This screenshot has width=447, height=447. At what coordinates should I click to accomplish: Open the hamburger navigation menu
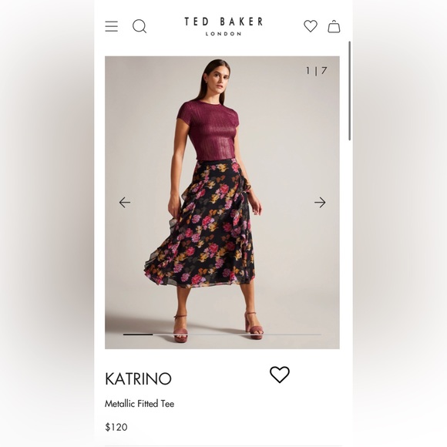[x=111, y=26]
